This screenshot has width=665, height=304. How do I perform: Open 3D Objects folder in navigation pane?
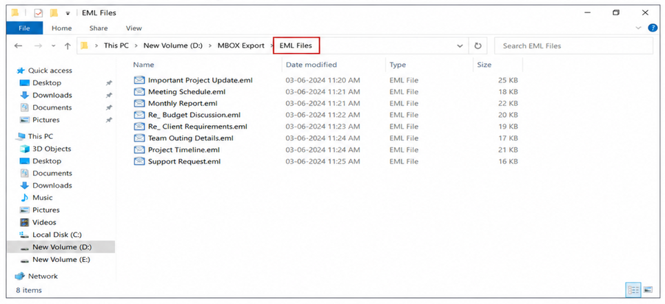[x=52, y=149]
